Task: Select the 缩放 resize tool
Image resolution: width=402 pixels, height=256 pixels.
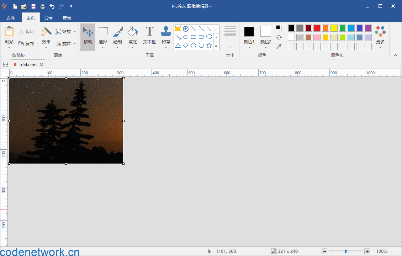Action: click(63, 32)
